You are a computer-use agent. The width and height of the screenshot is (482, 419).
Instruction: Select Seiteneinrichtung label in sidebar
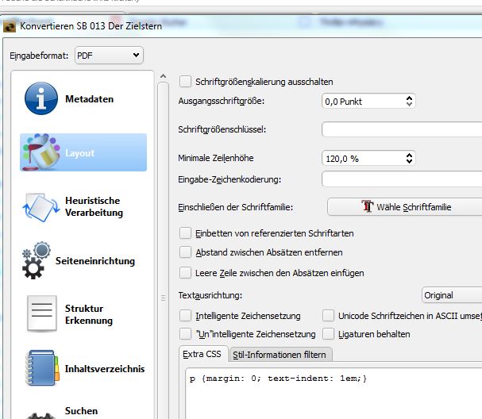coord(95,261)
